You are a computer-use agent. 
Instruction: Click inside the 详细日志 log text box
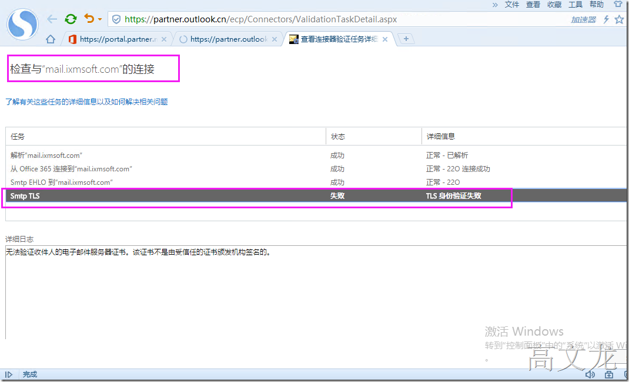click(316, 292)
